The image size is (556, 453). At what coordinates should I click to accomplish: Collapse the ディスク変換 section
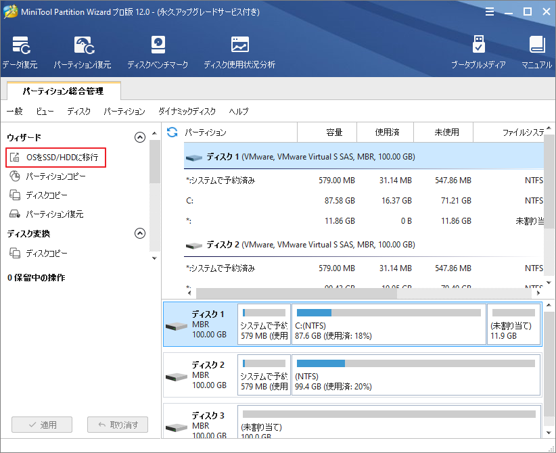[140, 233]
